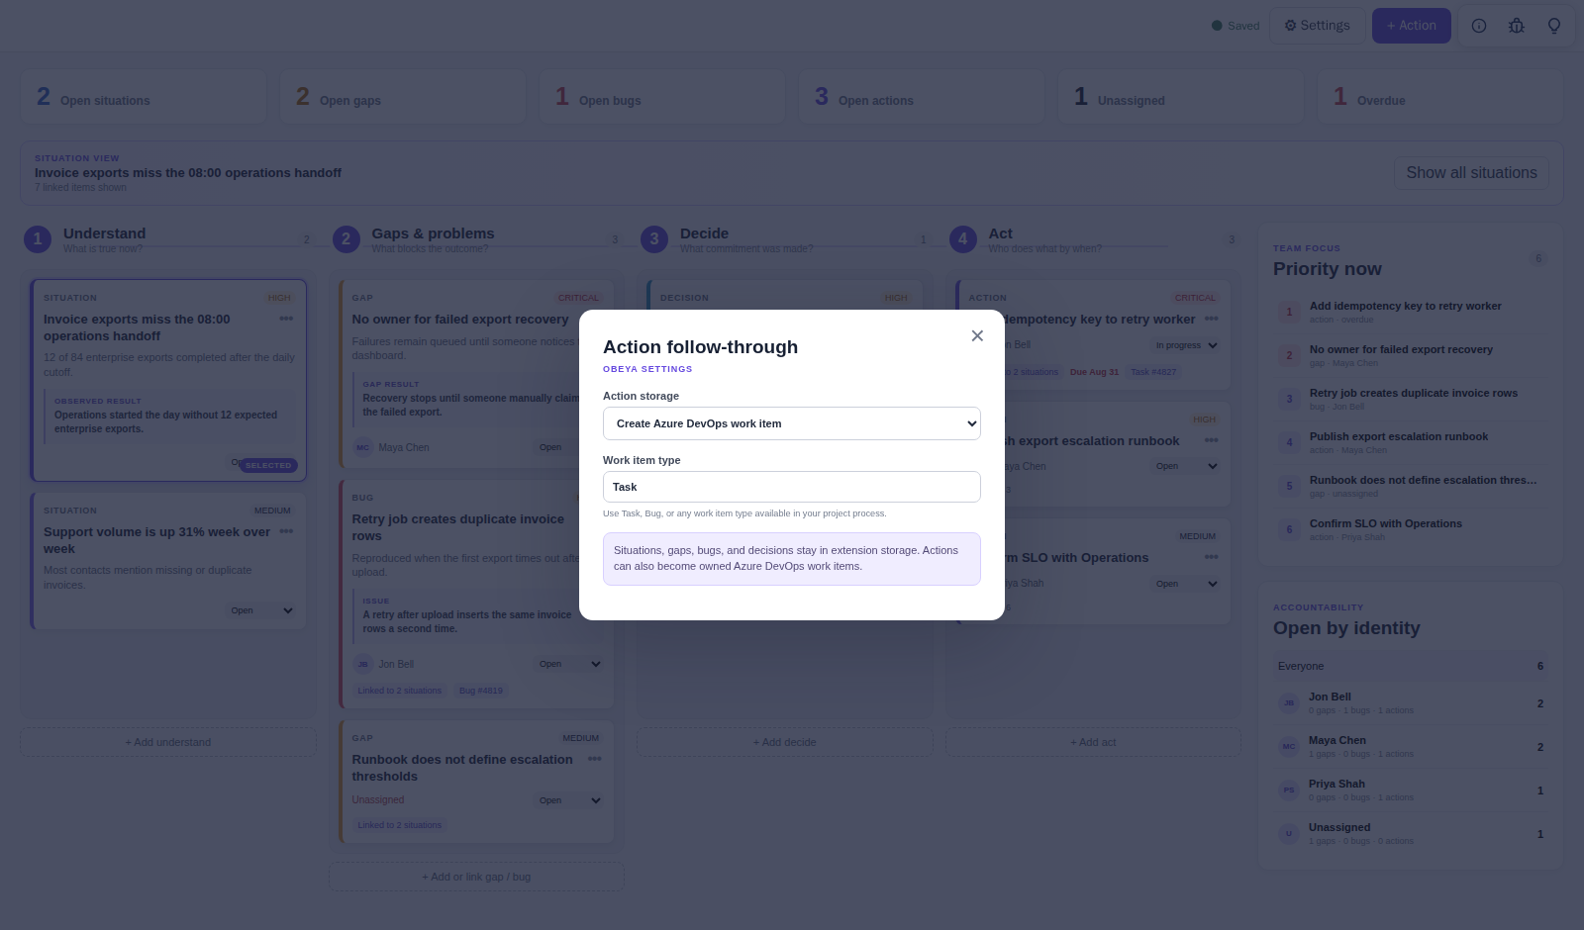Open priority item Retry job creates duplicate rows
The width and height of the screenshot is (1584, 930).
tap(1411, 399)
